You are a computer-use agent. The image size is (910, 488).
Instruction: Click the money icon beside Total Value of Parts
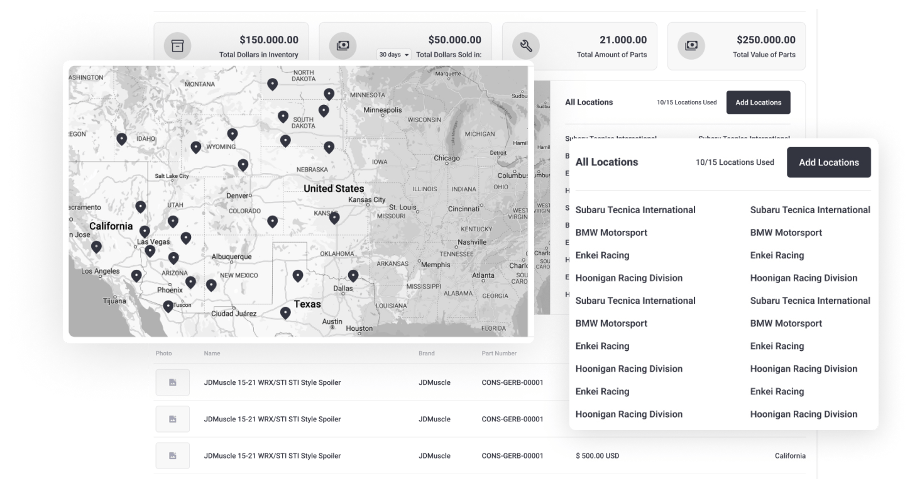(x=691, y=46)
